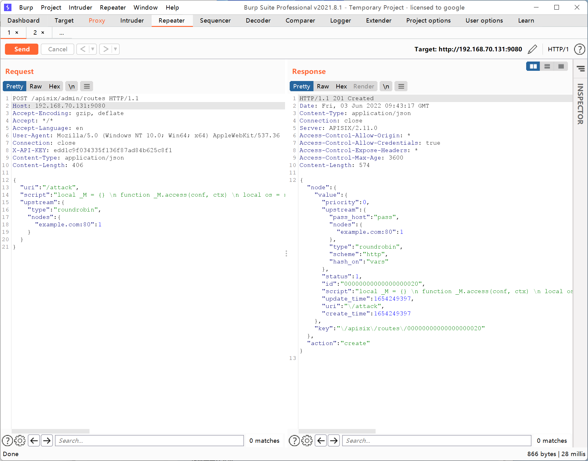Switch response view to Raw
This screenshot has width=588, height=461.
coord(323,86)
